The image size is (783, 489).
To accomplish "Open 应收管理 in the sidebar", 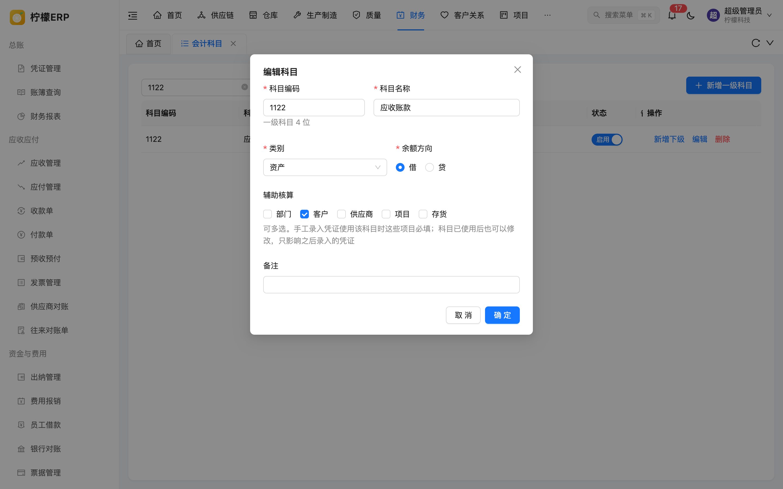I will pyautogui.click(x=46, y=163).
